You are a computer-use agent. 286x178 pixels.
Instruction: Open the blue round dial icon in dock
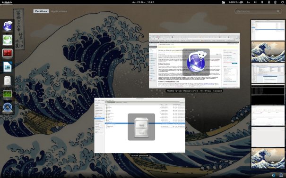click(x=8, y=107)
